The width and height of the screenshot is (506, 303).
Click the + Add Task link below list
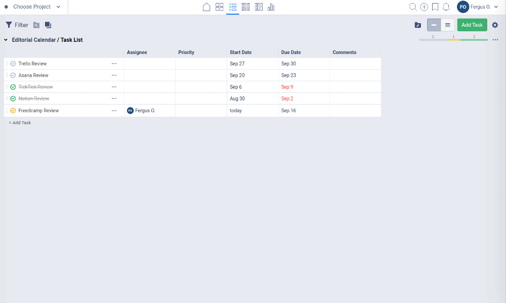(20, 123)
